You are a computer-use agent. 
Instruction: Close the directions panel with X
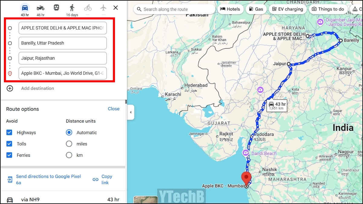pos(116,8)
